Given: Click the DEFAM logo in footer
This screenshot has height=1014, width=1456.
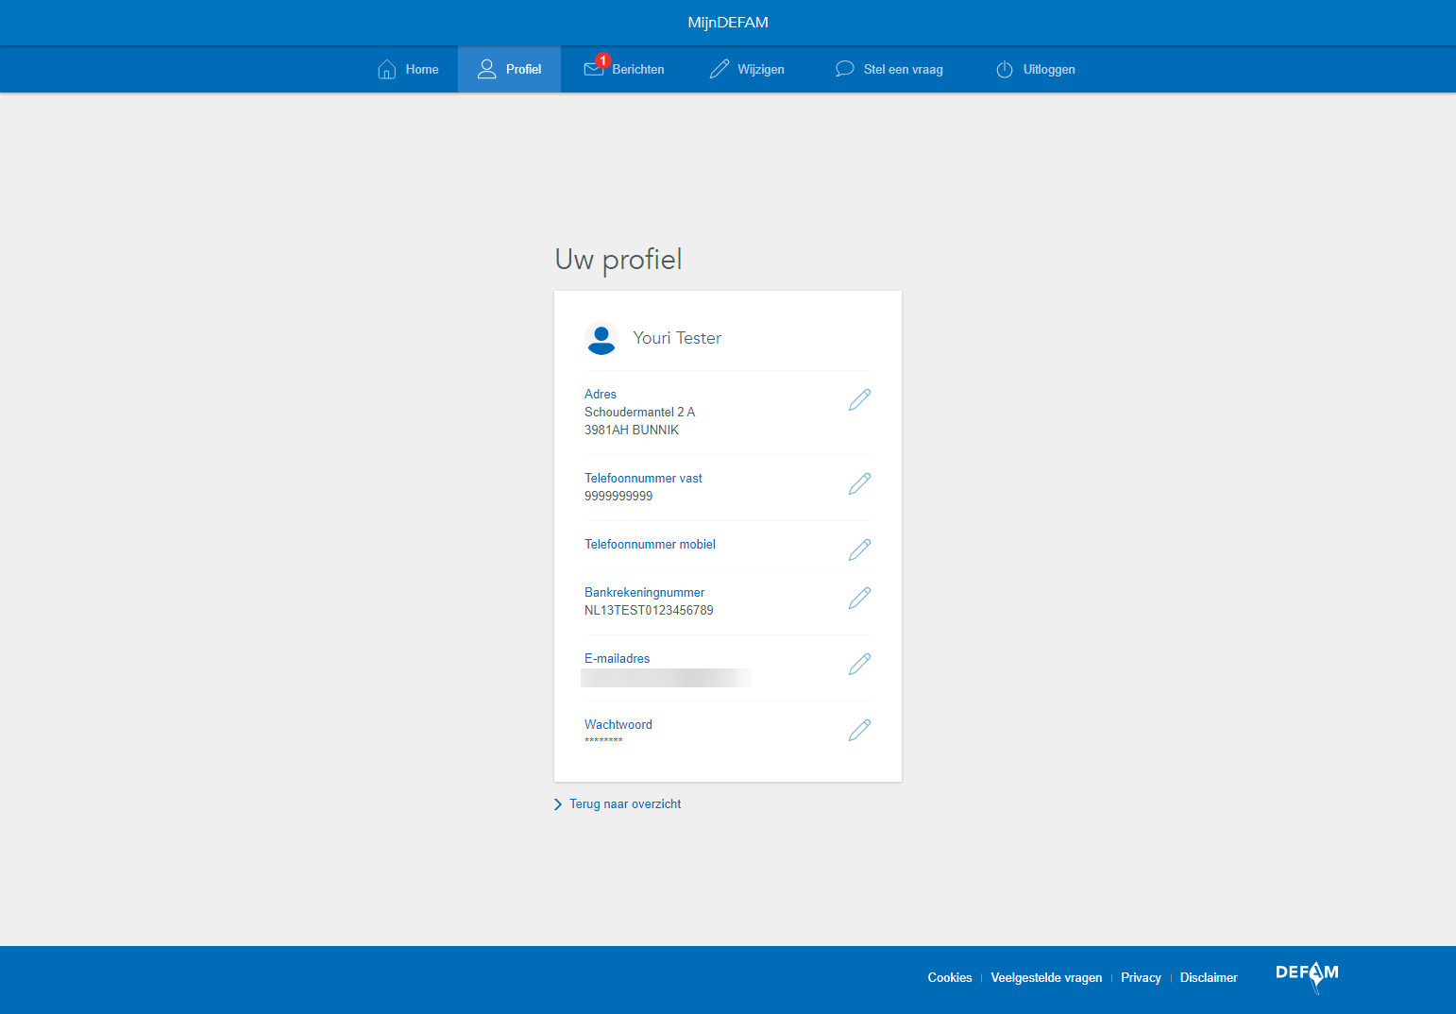Looking at the screenshot, I should tap(1307, 976).
